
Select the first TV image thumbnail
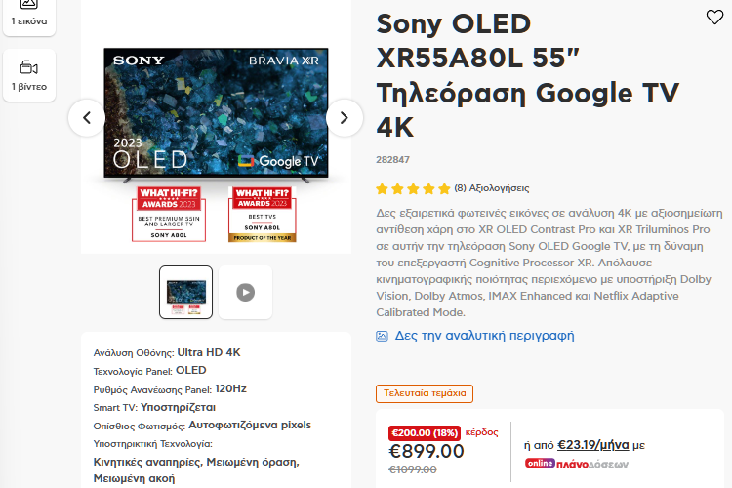(x=185, y=292)
